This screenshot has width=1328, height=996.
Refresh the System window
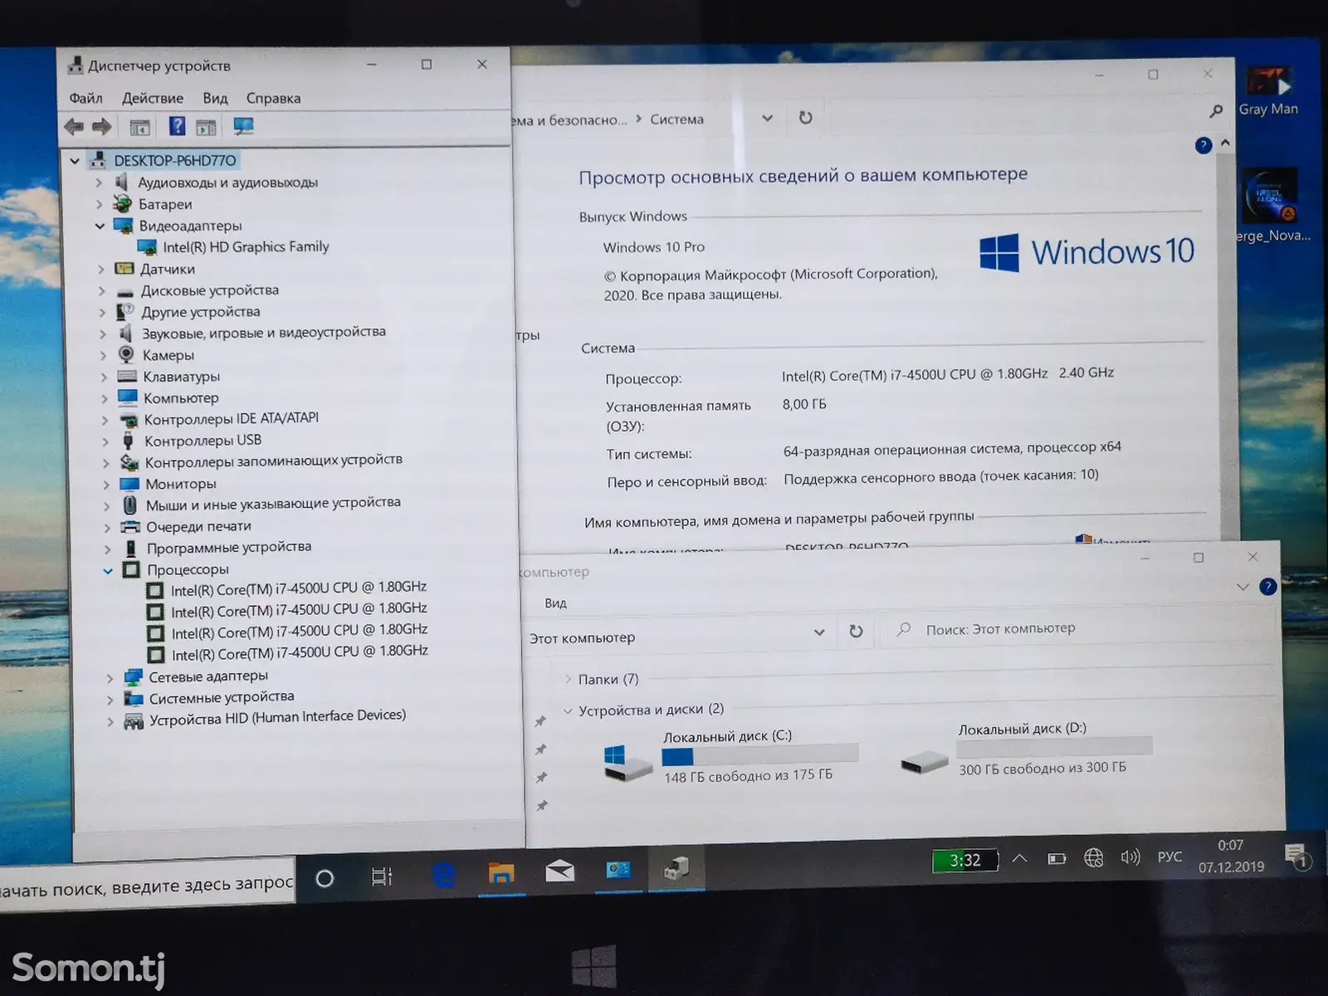(x=805, y=118)
